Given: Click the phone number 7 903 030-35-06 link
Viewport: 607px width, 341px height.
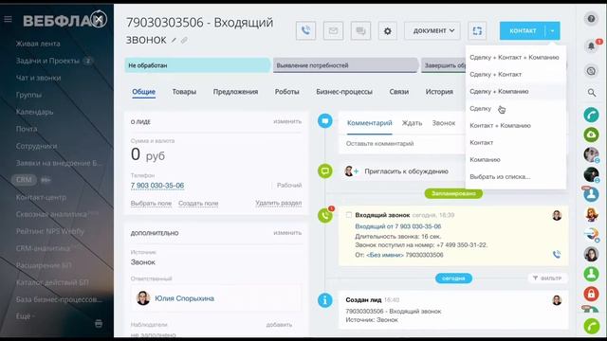Looking at the screenshot, I should pos(157,186).
